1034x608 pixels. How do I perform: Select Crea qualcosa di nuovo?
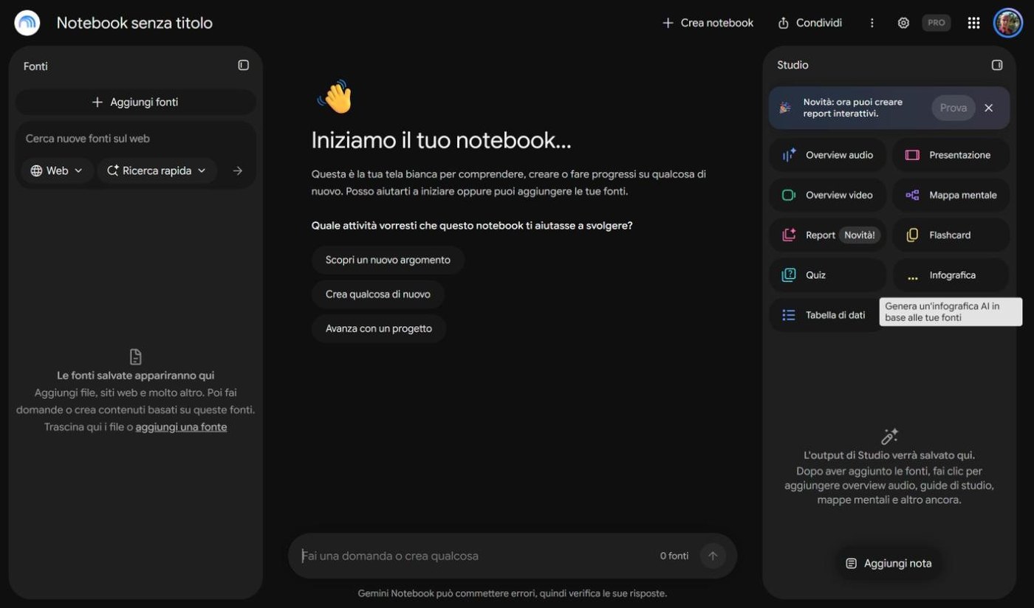(x=377, y=294)
